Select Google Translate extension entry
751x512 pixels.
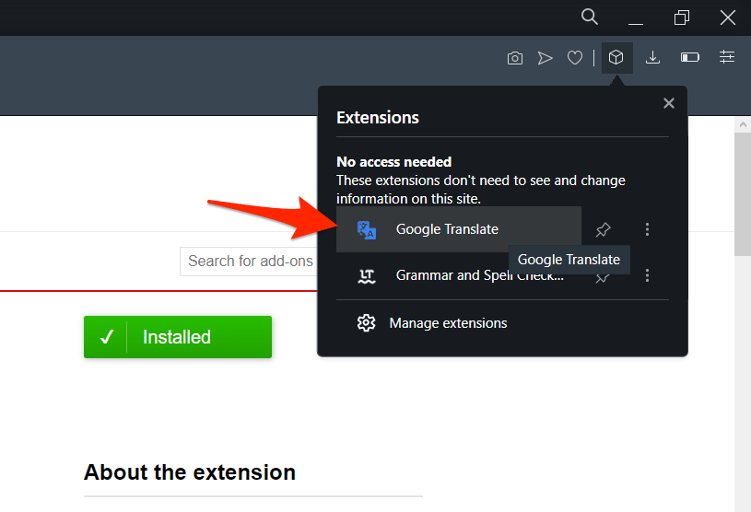pos(459,229)
